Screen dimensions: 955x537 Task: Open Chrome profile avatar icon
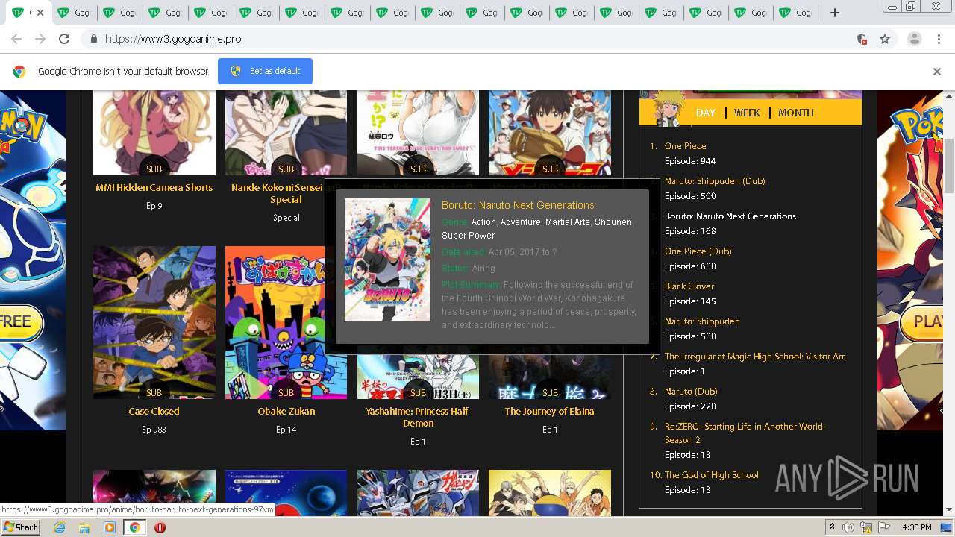tap(915, 39)
